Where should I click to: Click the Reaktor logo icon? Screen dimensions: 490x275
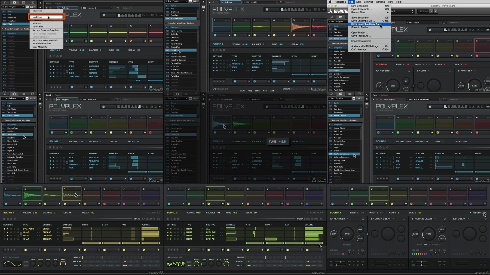point(330,11)
